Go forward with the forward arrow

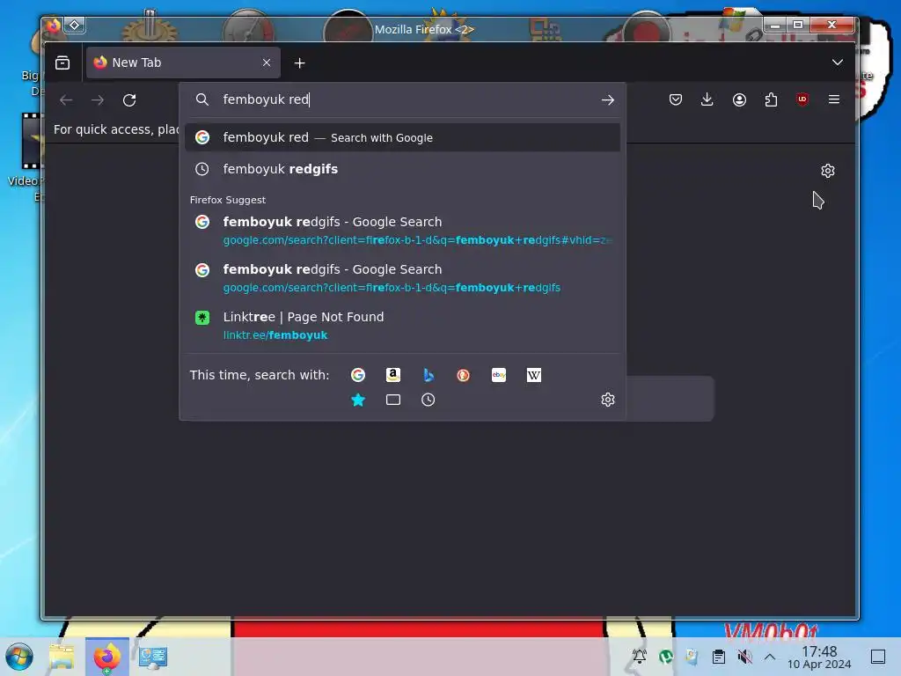pyautogui.click(x=98, y=100)
